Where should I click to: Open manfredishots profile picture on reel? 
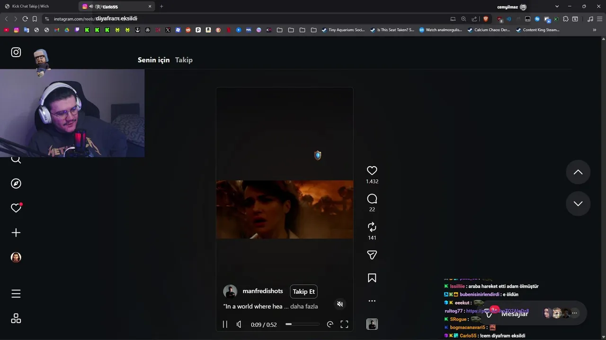coord(230,291)
